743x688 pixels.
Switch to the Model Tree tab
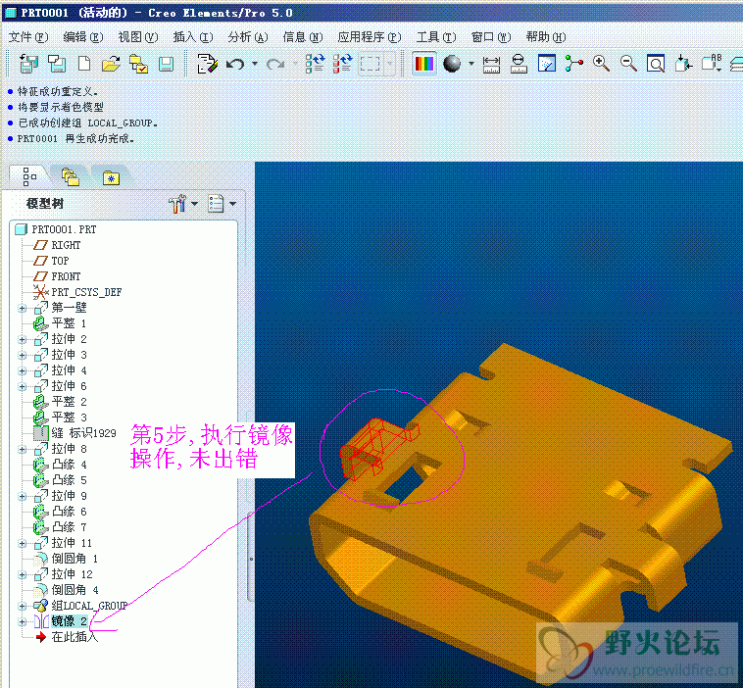click(x=29, y=176)
